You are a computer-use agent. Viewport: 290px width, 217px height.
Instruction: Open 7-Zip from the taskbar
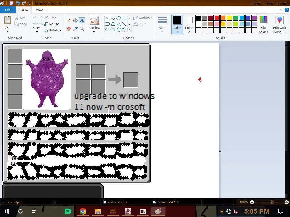(x=143, y=211)
